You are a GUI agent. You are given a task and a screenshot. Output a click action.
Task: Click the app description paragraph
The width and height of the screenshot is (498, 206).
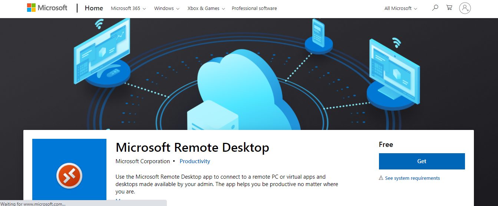point(227,184)
